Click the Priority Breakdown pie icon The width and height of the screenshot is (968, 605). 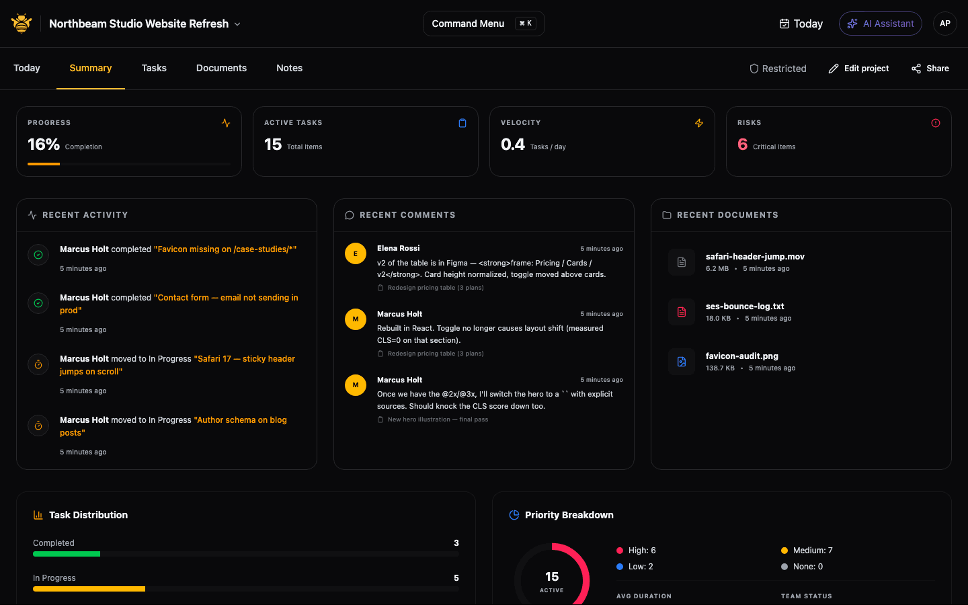click(x=514, y=515)
